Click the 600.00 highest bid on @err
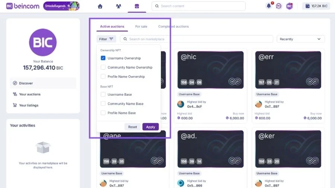This screenshot has width=335, height=188. tap(262, 118)
